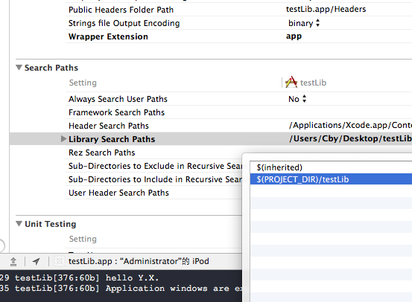The height and width of the screenshot is (302, 412).
Task: Select the Public Headers Folder Path setting
Action: (x=121, y=10)
